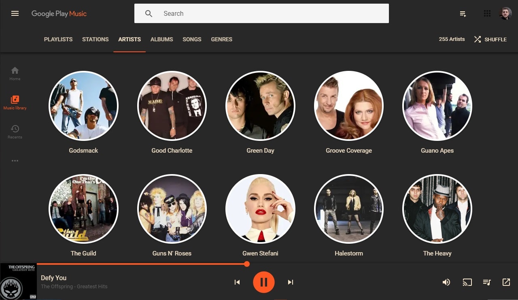The height and width of the screenshot is (300, 518).
Task: Click the Defy You song title
Action: tap(53, 278)
